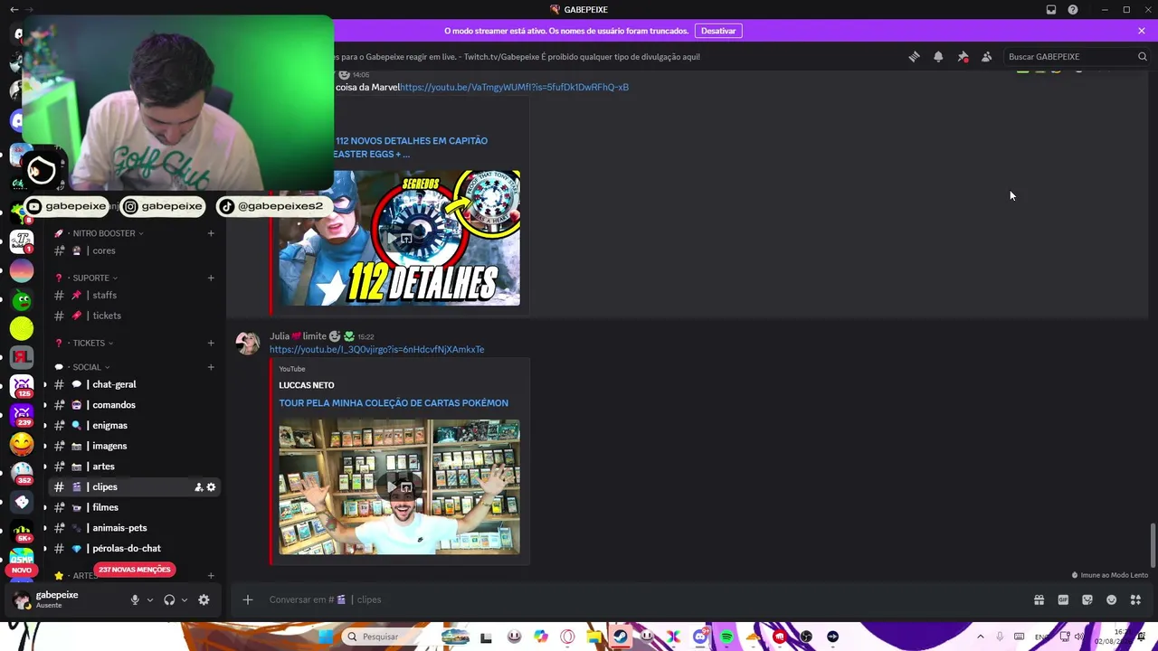Open the emoji picker

pos(1111,599)
